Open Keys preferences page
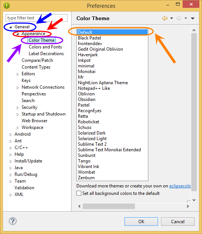Screen dimensions: 202x234 pos(26,80)
